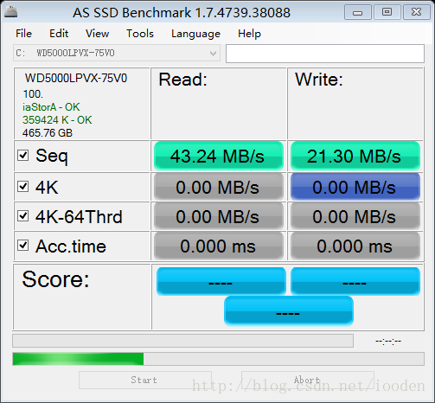
Task: Close the AS SSD Benchmark window
Action: [x=417, y=12]
